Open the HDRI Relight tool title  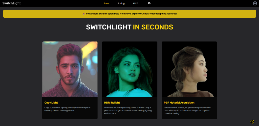112,103
